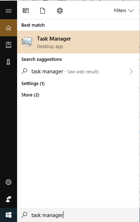This screenshot has width=140, height=222.
Task: Click the Windows Start button
Action: pos(9,215)
